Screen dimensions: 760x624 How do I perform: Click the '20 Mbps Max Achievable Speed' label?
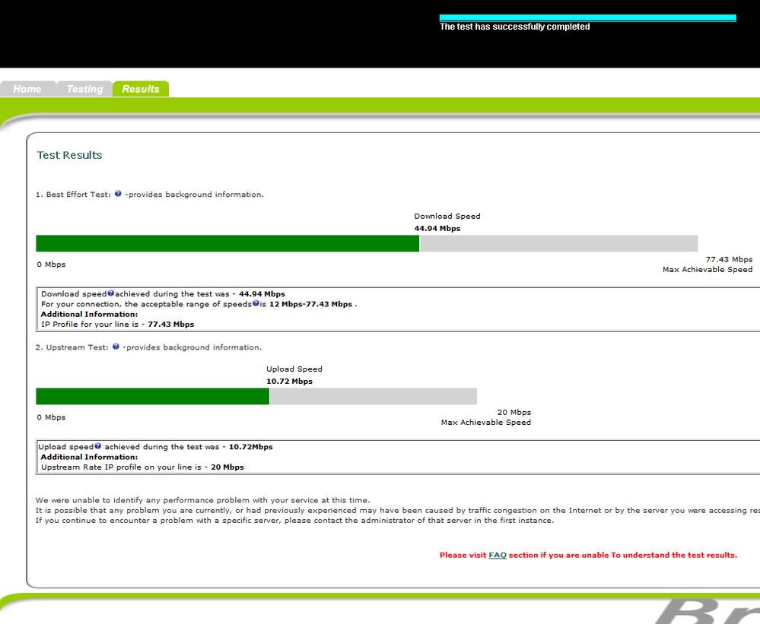pyautogui.click(x=486, y=417)
